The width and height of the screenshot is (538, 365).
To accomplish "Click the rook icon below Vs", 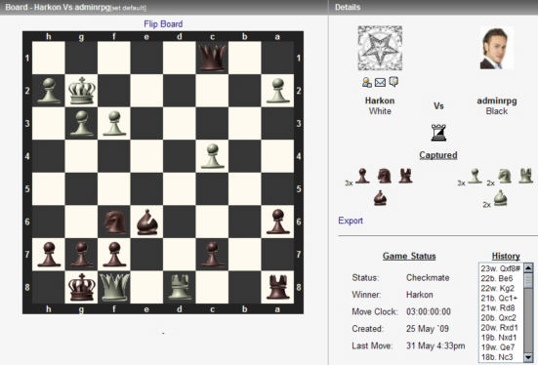I will 438,133.
